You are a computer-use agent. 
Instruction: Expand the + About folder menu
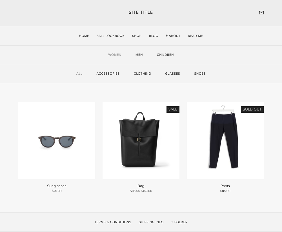click(173, 36)
